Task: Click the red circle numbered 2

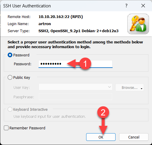Action: pyautogui.click(x=103, y=112)
